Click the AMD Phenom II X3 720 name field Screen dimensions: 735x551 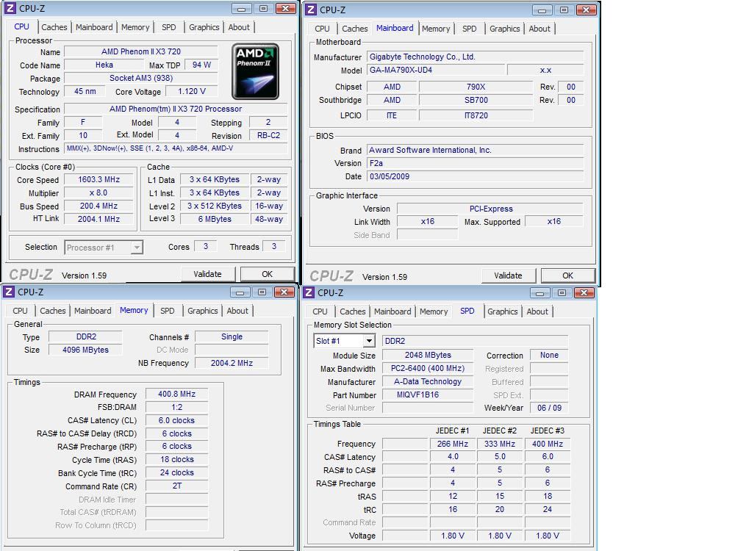point(141,51)
